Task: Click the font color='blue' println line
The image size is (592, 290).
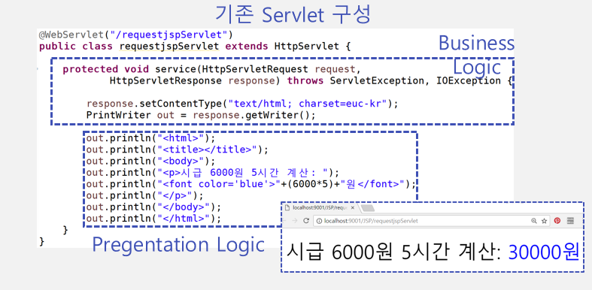Action: tap(250, 184)
